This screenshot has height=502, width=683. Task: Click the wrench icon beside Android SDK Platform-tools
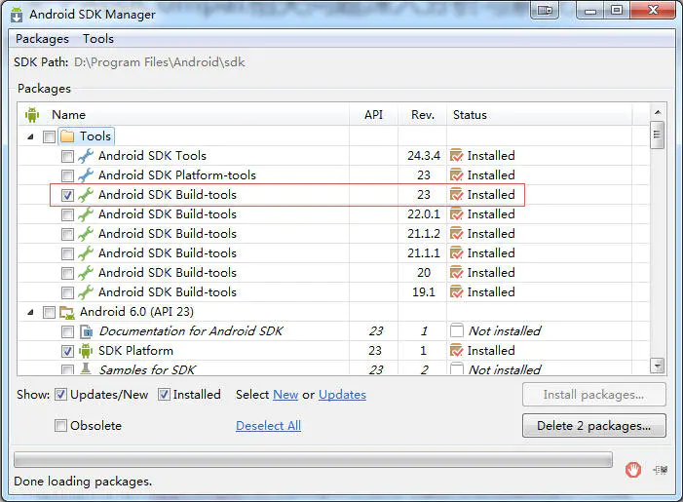click(x=86, y=175)
